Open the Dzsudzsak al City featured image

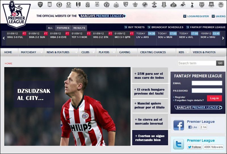pos(67,106)
